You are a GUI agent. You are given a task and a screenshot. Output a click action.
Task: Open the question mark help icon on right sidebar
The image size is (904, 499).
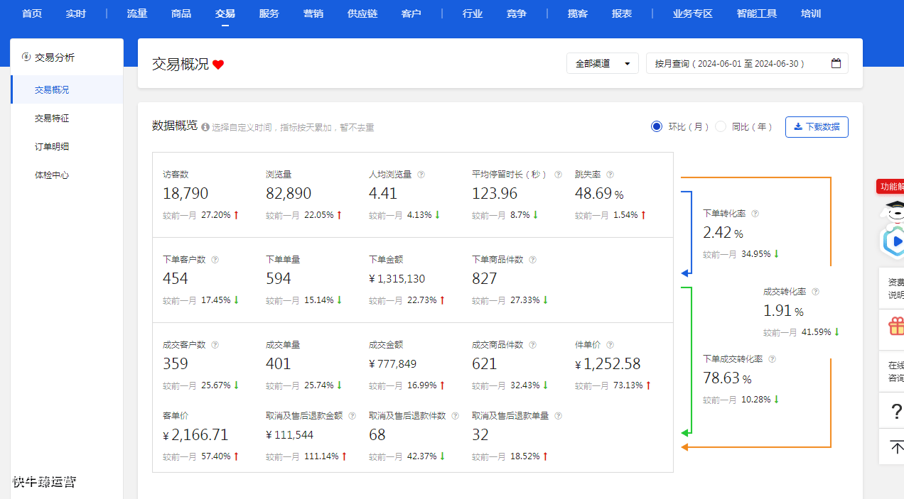[x=895, y=412]
